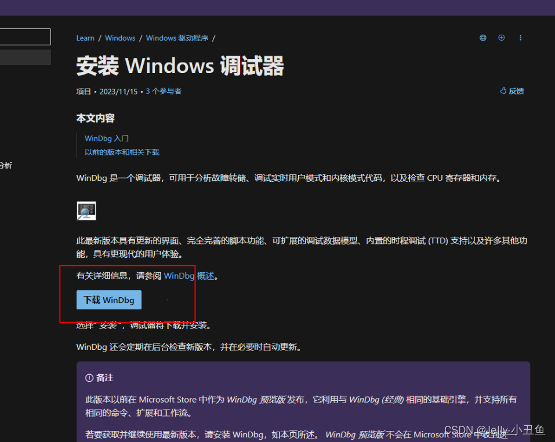The height and width of the screenshot is (442, 555).
Task: Click the page title 安装 Windows 调试器
Action: pyautogui.click(x=180, y=66)
